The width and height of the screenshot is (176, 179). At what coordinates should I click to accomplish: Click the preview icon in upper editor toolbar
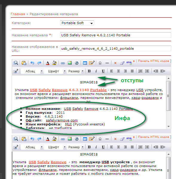click(x=16, y=63)
